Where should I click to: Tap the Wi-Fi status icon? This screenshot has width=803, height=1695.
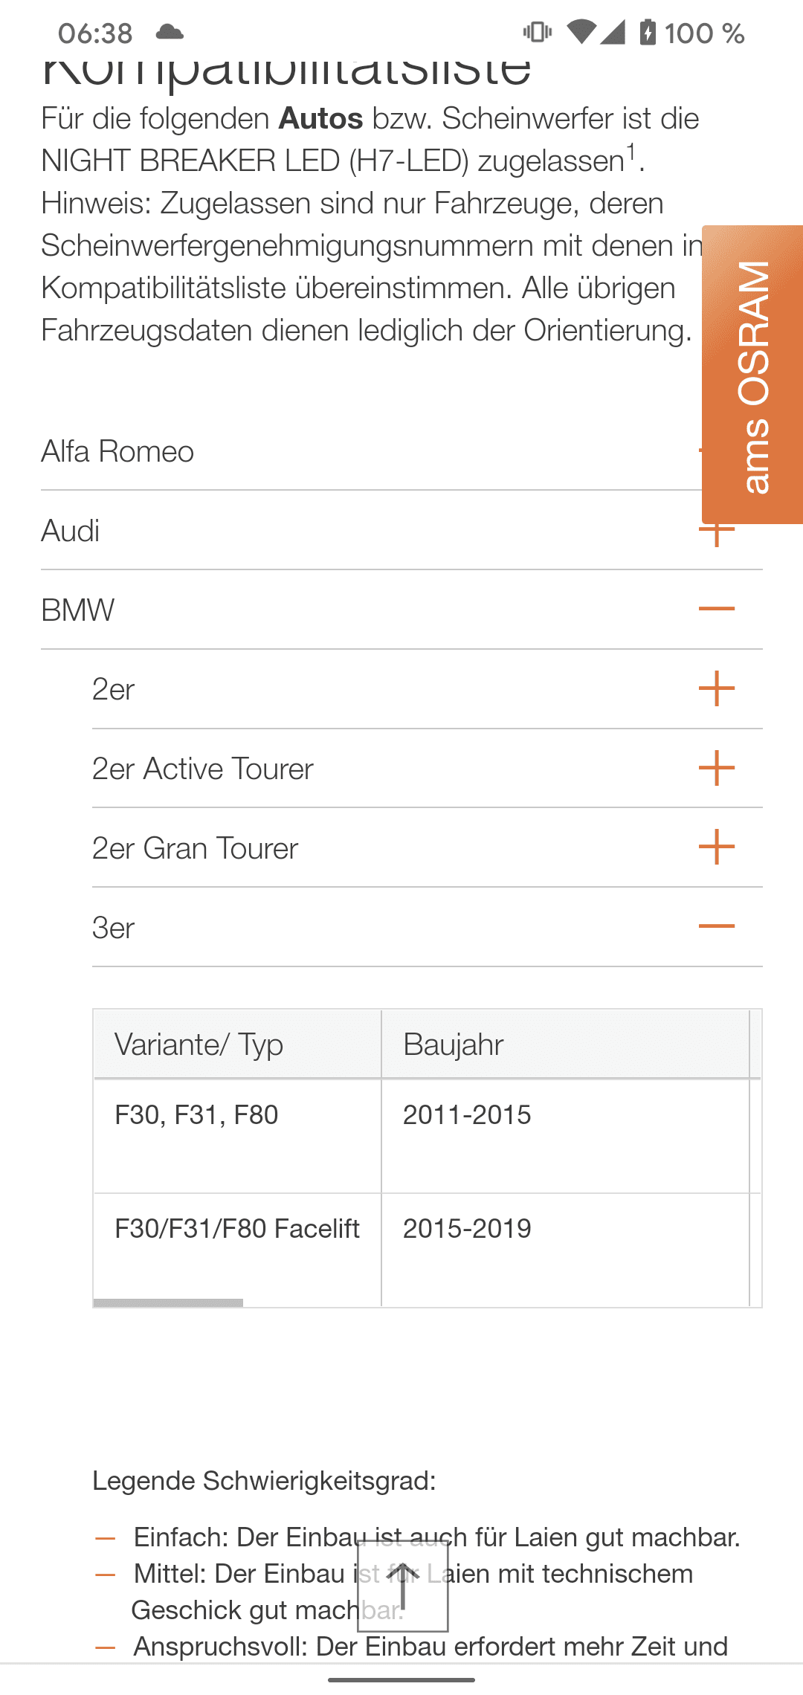click(x=581, y=32)
